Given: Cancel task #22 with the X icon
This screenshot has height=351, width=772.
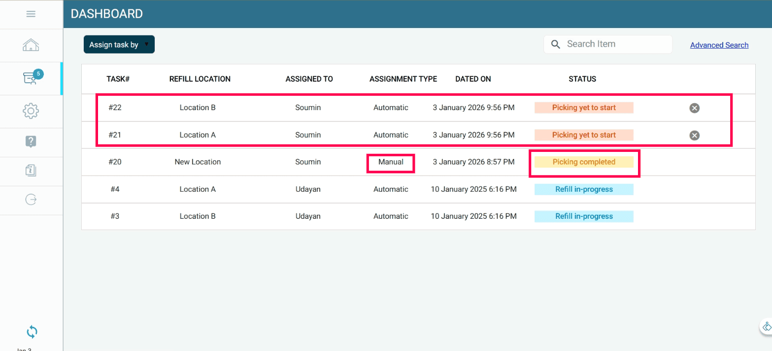Looking at the screenshot, I should point(694,108).
